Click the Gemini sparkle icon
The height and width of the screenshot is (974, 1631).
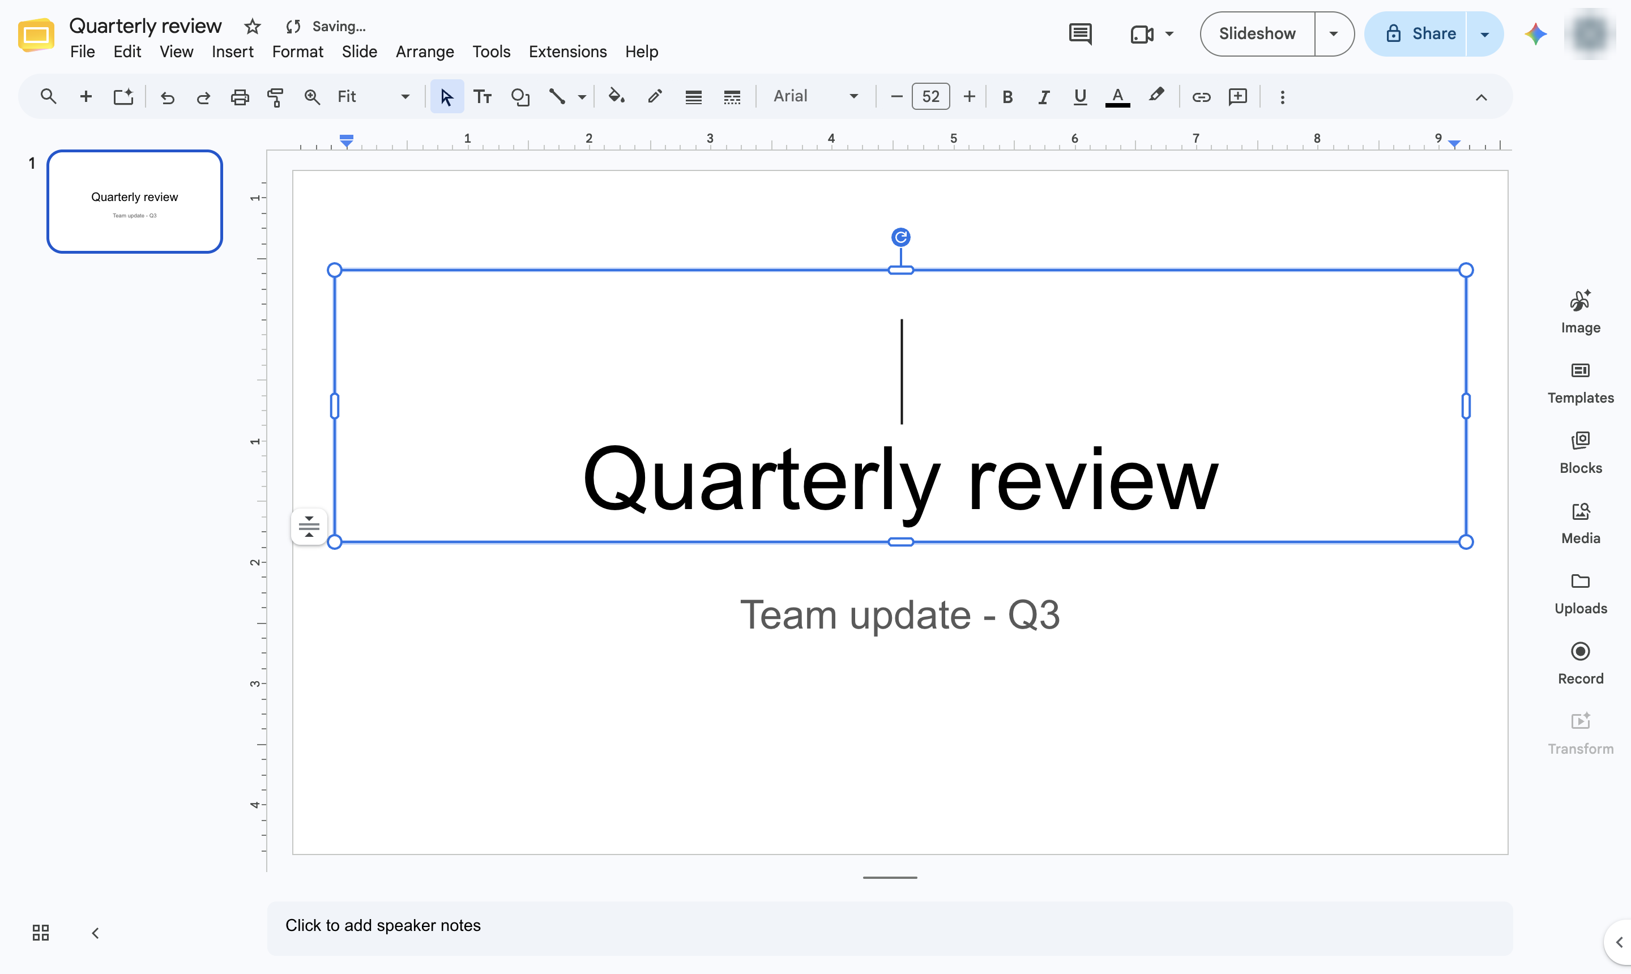point(1535,34)
